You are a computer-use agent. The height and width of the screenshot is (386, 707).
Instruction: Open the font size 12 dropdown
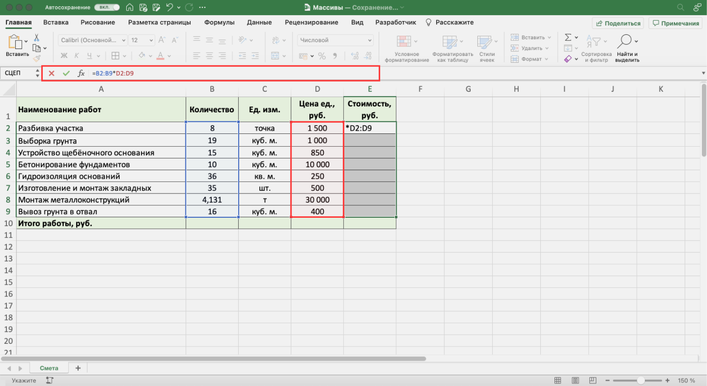coord(151,40)
